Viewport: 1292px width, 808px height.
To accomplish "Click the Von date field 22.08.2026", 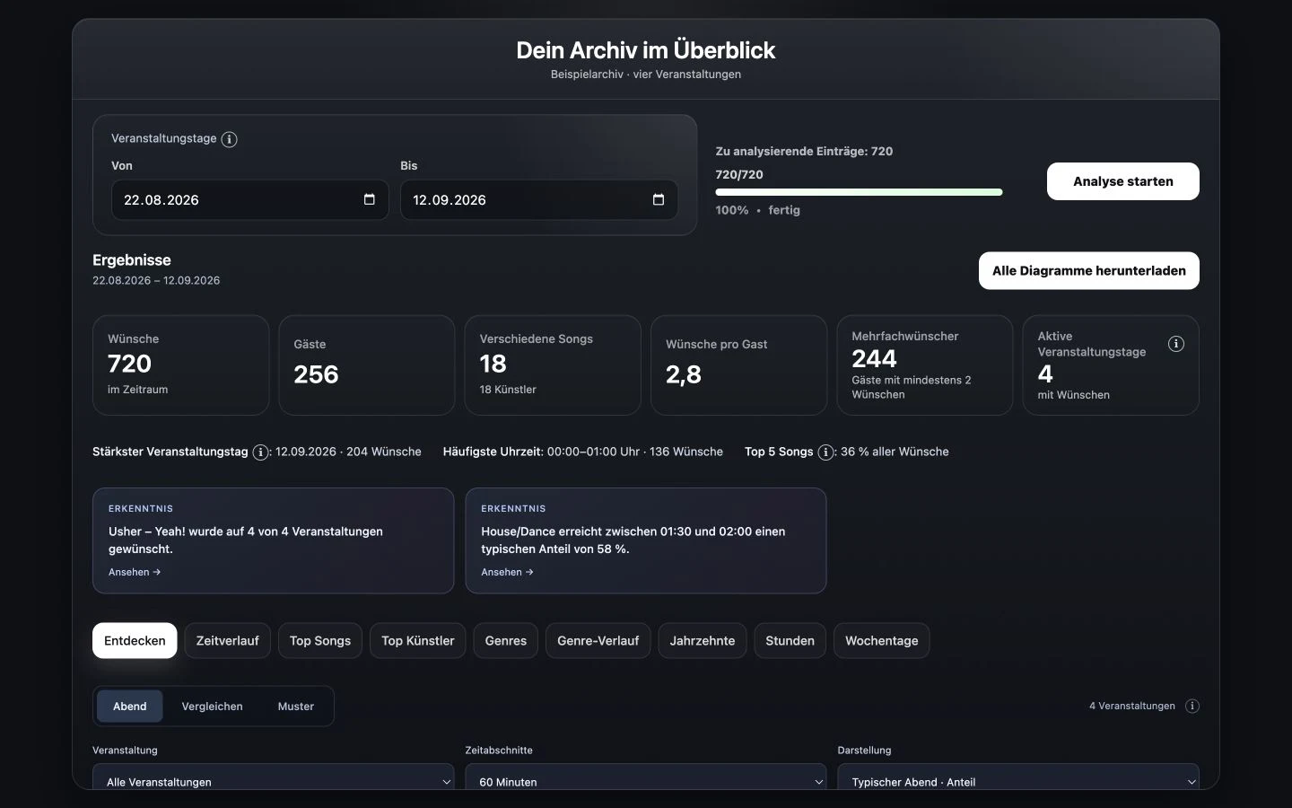I will (250, 199).
